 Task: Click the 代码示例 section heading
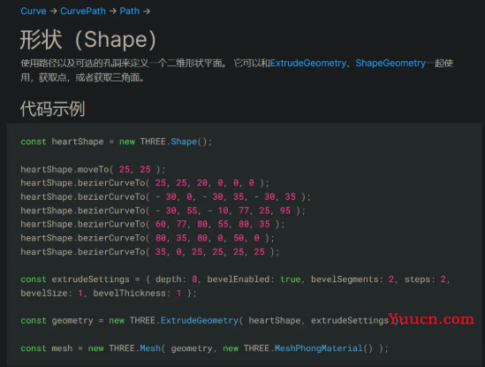[52, 109]
